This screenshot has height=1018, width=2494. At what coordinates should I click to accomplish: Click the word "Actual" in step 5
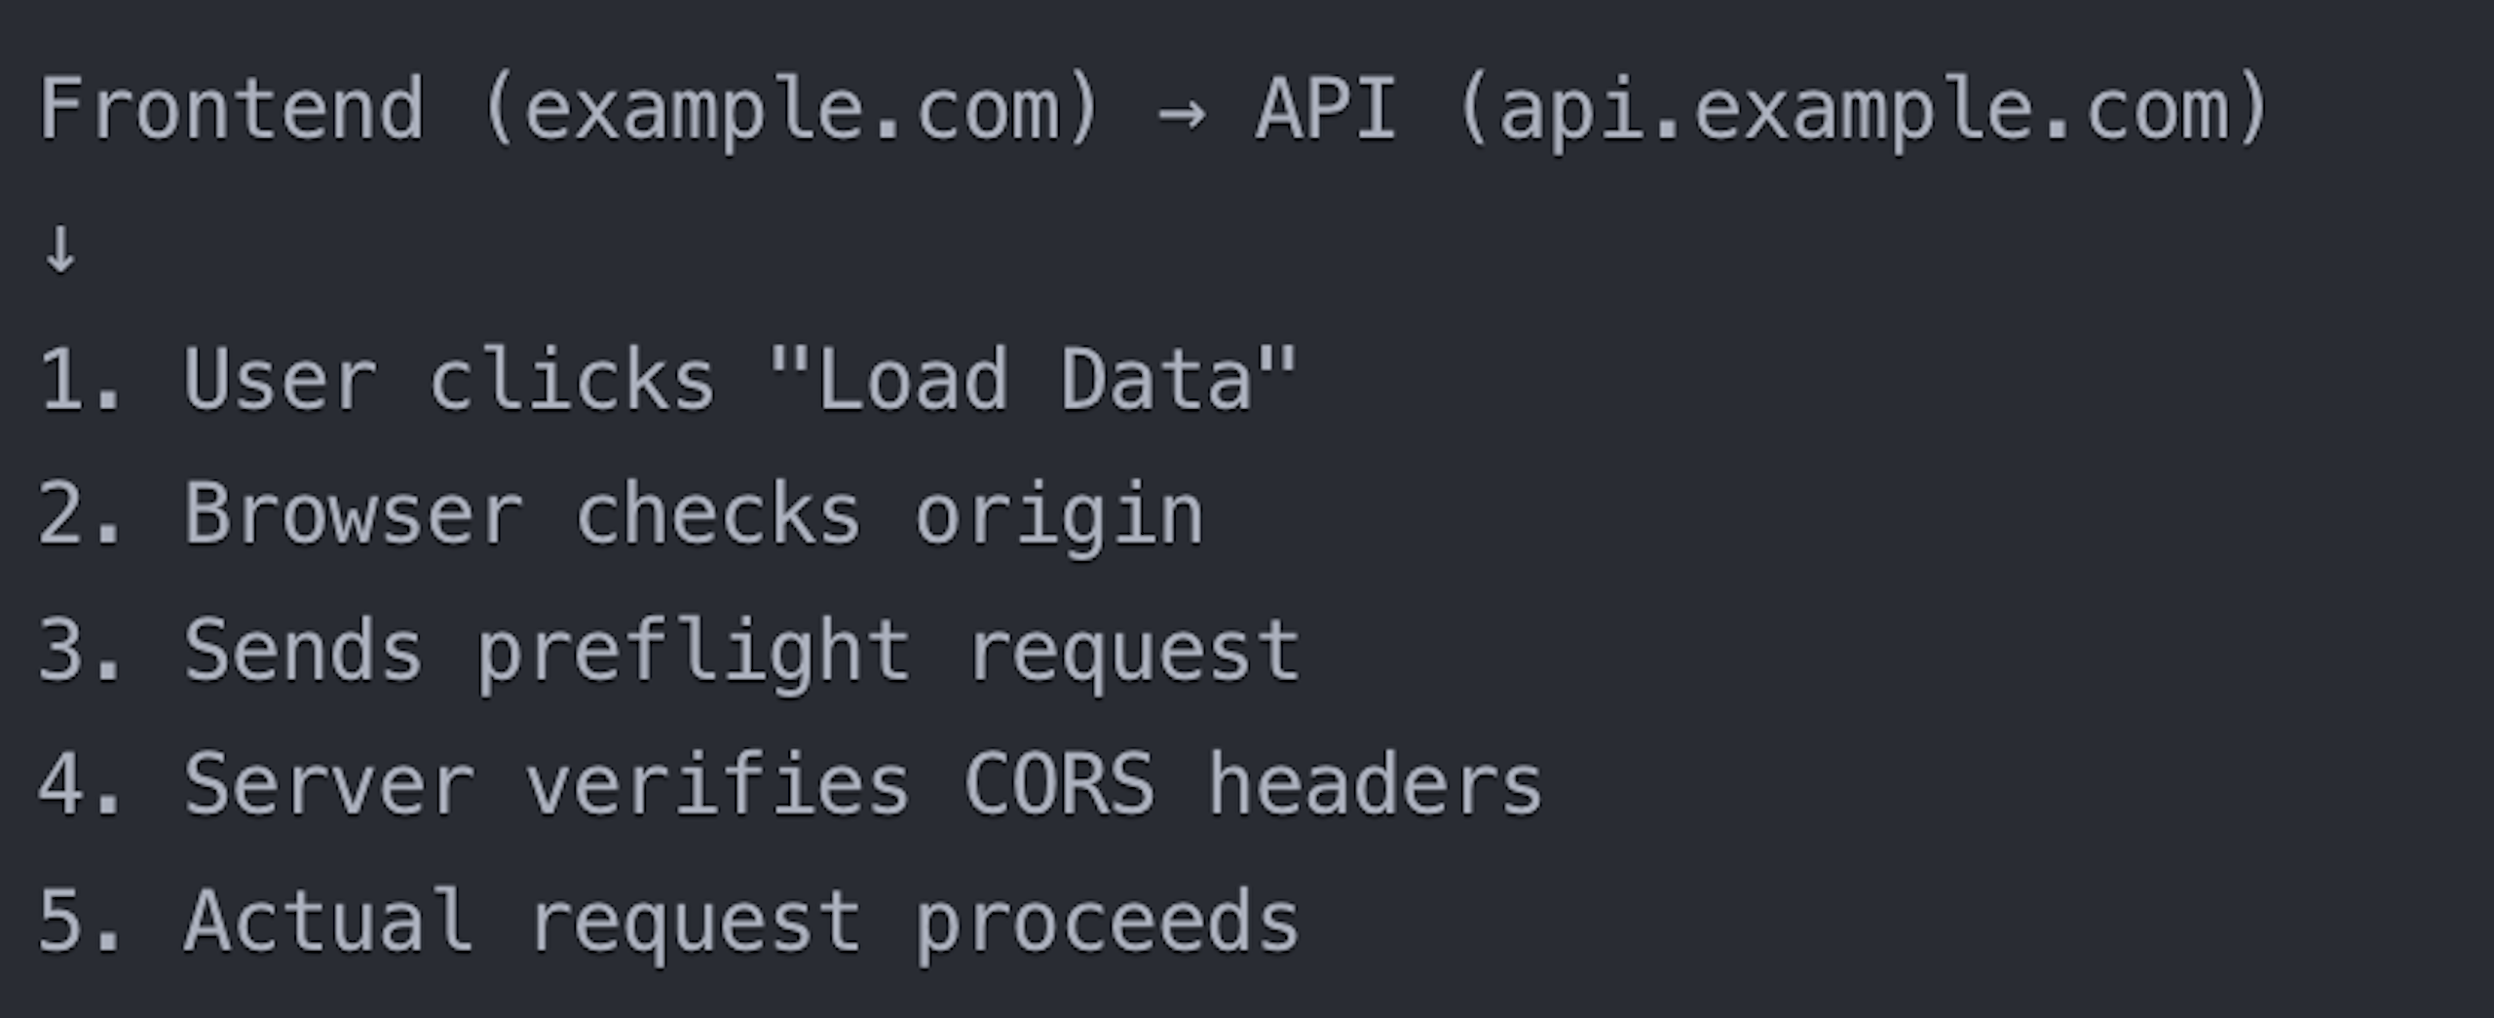329,922
